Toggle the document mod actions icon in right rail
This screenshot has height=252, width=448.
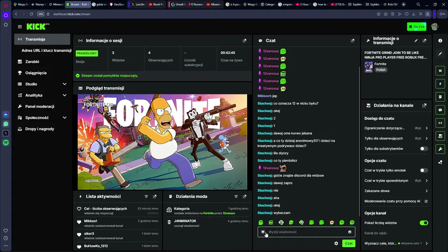click(x=440, y=97)
